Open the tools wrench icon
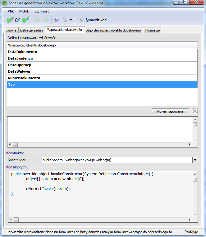206x237 pixels. (57, 20)
